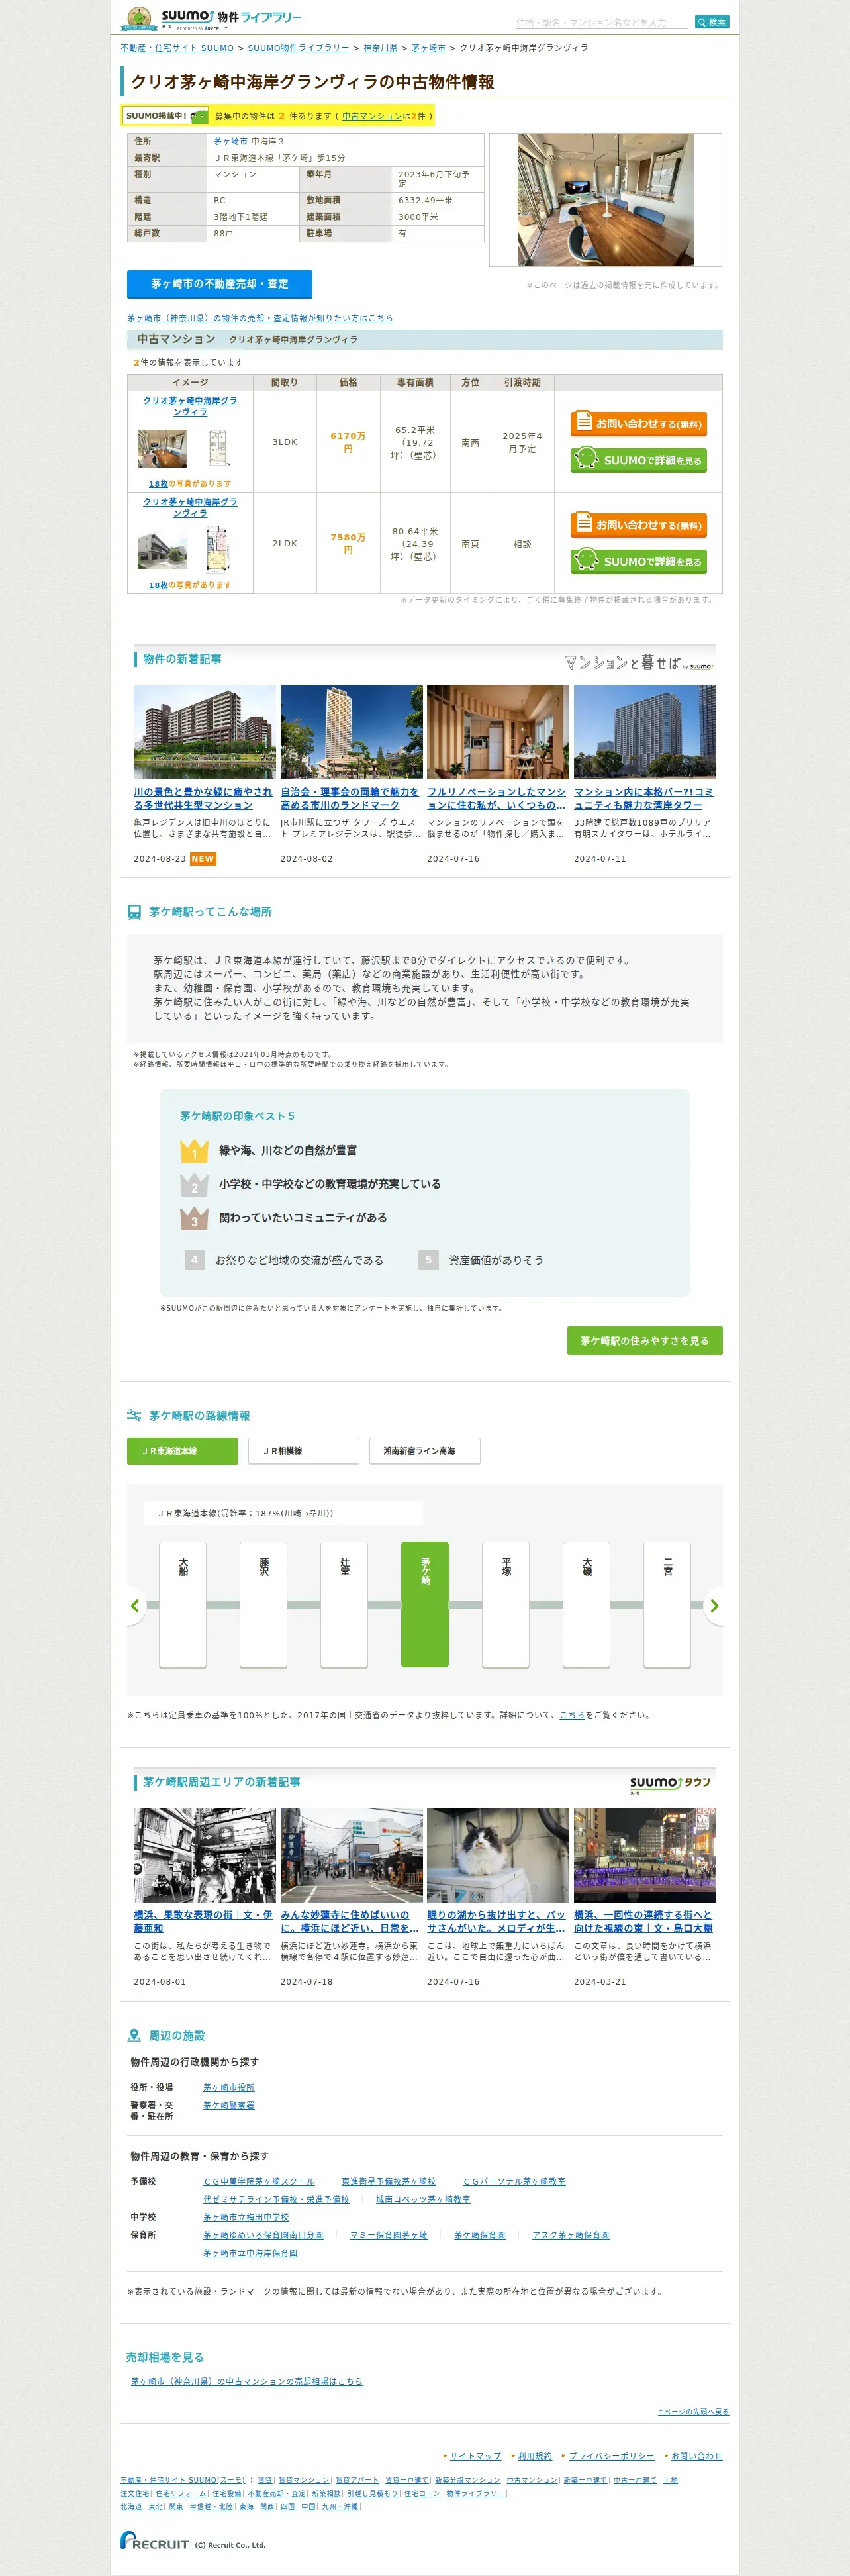This screenshot has width=850, height=2576.
Task: Open マミー保育園茅ヶ崎 link
Action: click(x=389, y=2234)
